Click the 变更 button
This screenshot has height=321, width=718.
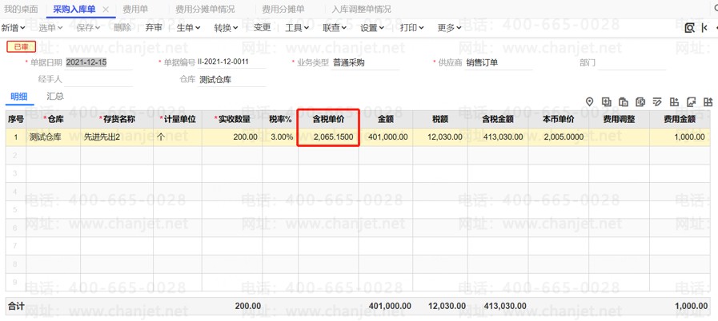pos(263,27)
